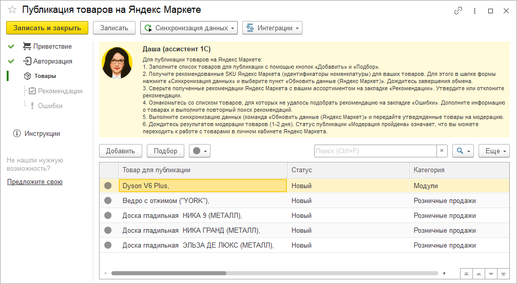517x284 pixels.
Task: Open gray circle status filter dropdown
Action: point(200,151)
